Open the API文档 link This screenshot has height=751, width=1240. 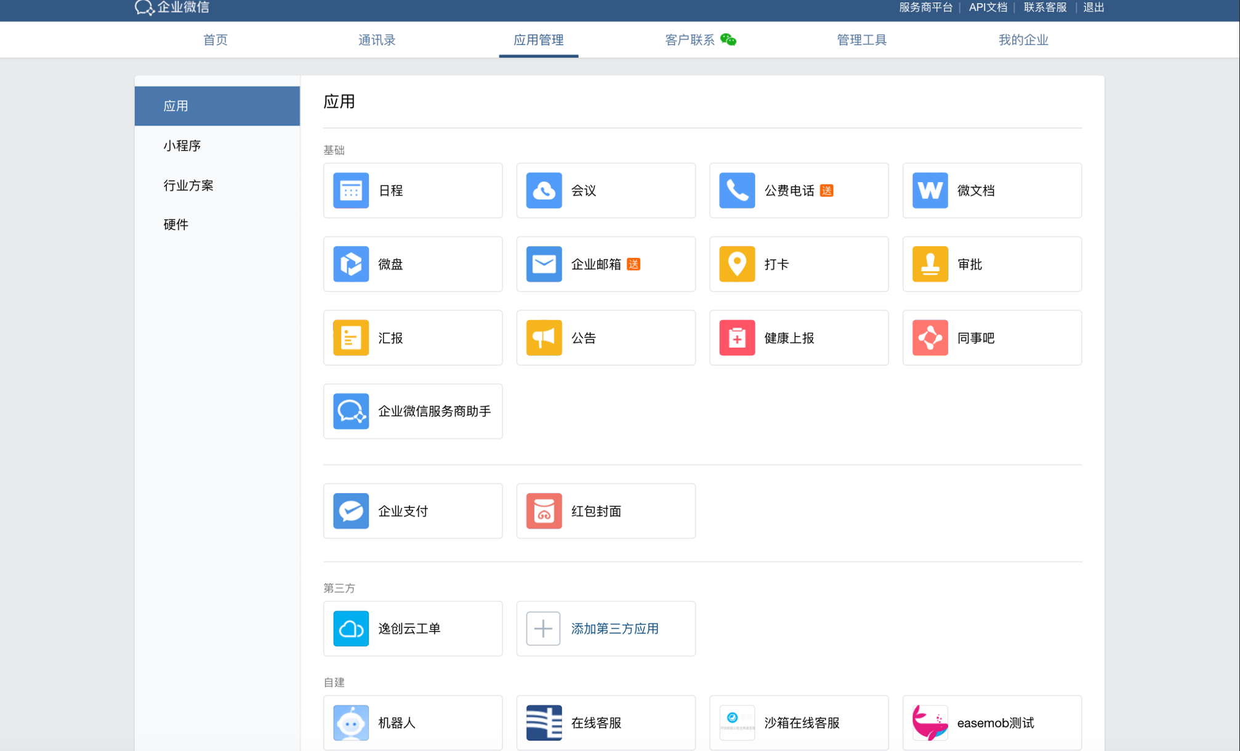(988, 7)
